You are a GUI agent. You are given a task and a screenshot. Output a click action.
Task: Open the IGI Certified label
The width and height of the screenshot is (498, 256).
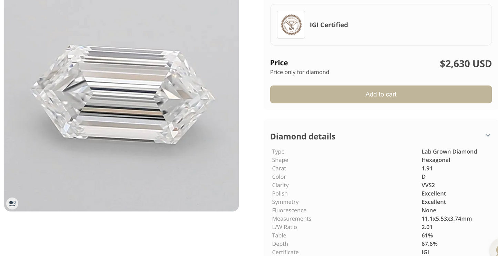(x=329, y=25)
